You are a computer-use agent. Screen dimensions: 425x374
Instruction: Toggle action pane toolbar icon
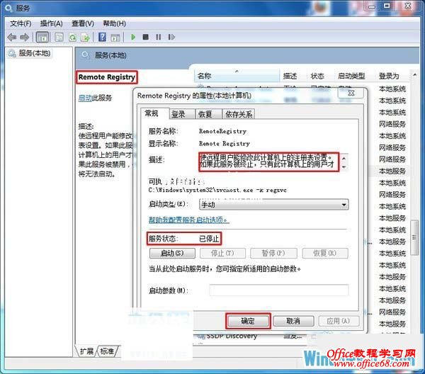pos(115,37)
